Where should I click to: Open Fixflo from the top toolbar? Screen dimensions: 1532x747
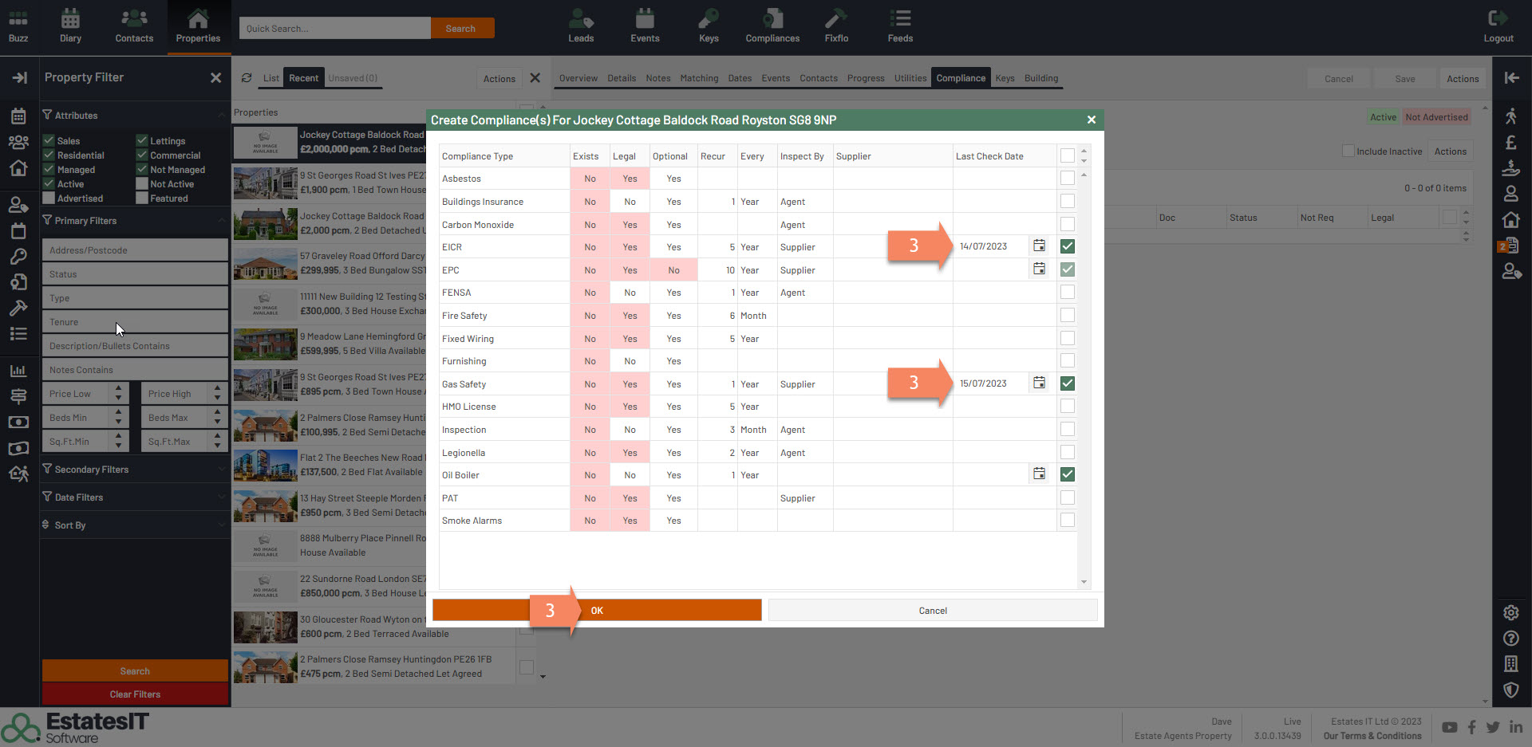click(x=836, y=19)
